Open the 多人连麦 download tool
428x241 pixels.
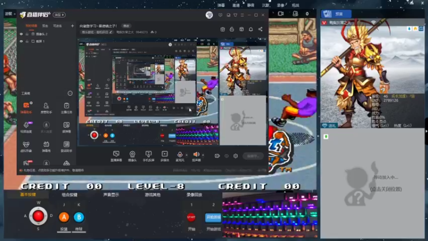pyautogui.click(x=46, y=127)
